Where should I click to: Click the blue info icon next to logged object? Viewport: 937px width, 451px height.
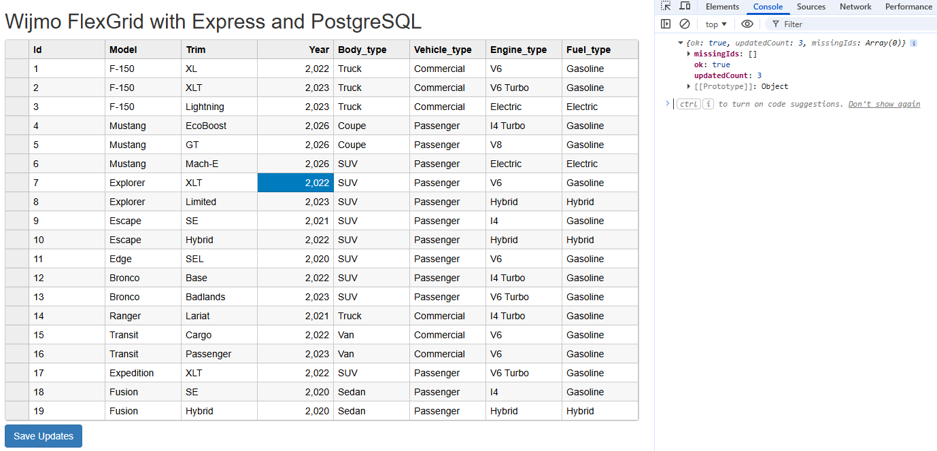pyautogui.click(x=913, y=43)
